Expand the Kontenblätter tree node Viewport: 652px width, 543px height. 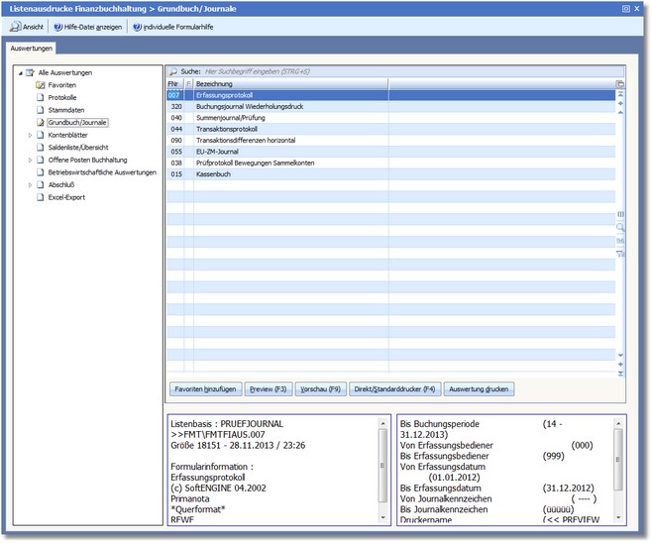(30, 135)
